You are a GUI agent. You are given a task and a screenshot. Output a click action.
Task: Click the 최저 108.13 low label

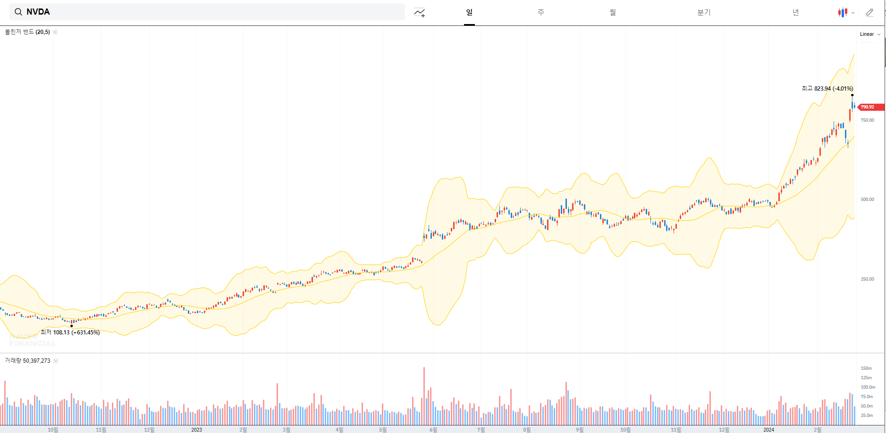click(x=70, y=333)
